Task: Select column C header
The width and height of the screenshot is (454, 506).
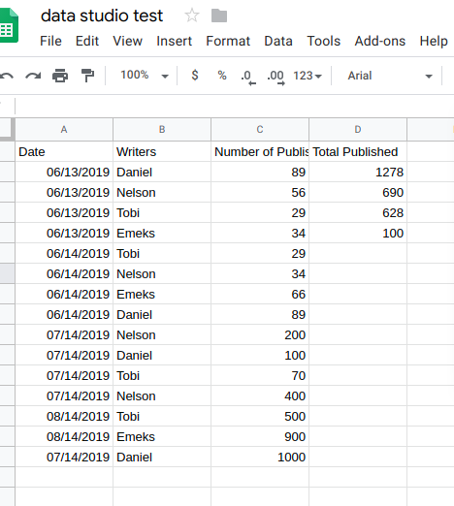Action: (260, 130)
